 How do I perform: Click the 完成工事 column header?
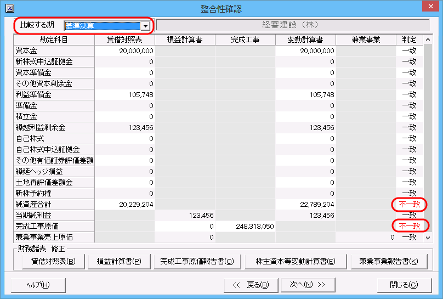[245, 40]
